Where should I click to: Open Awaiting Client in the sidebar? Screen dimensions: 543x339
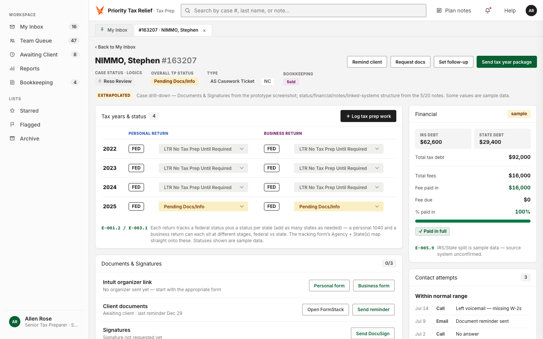click(x=44, y=55)
